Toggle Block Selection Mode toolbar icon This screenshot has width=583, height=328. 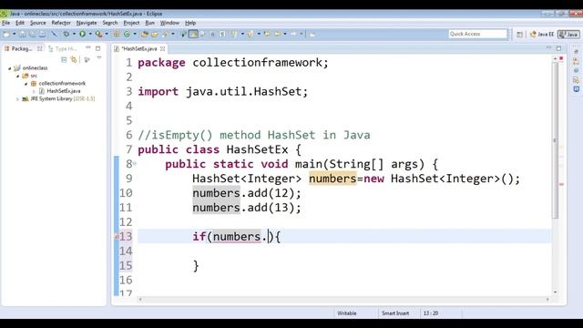coord(212,34)
